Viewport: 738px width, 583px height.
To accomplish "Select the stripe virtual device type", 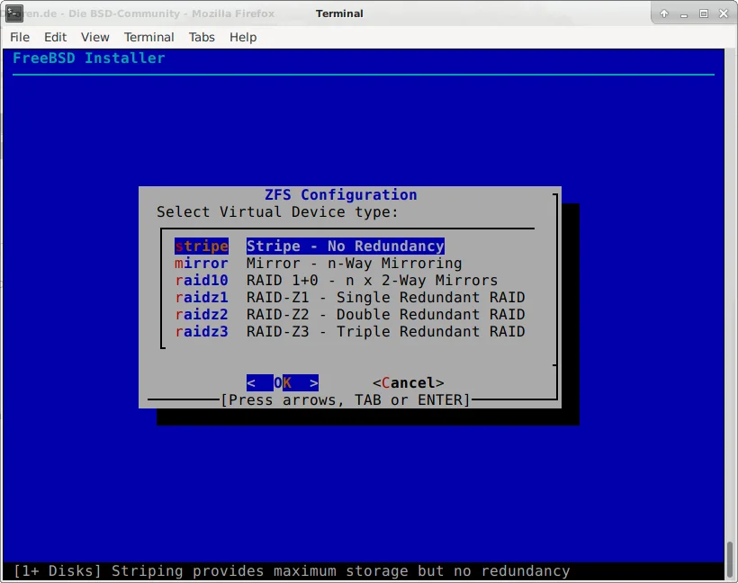I will [x=202, y=247].
